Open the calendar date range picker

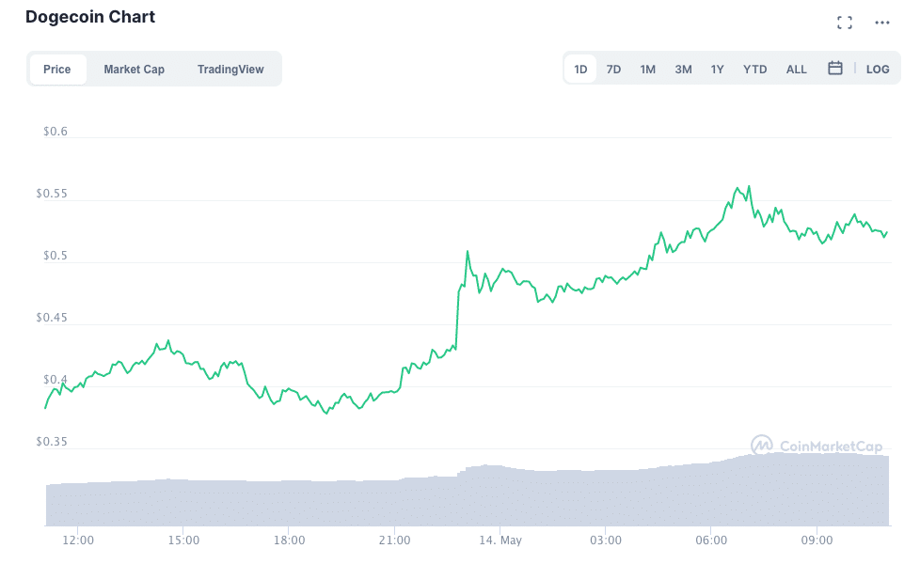(834, 69)
